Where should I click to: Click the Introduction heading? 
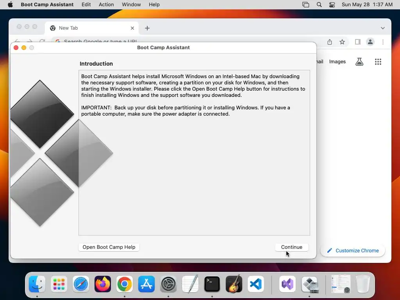pyautogui.click(x=96, y=64)
